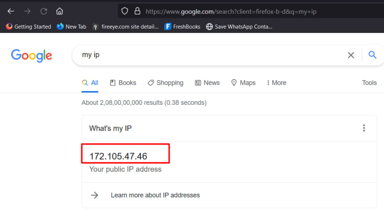384x214 pixels.
Task: Select the Maps tab
Action: pyautogui.click(x=243, y=83)
